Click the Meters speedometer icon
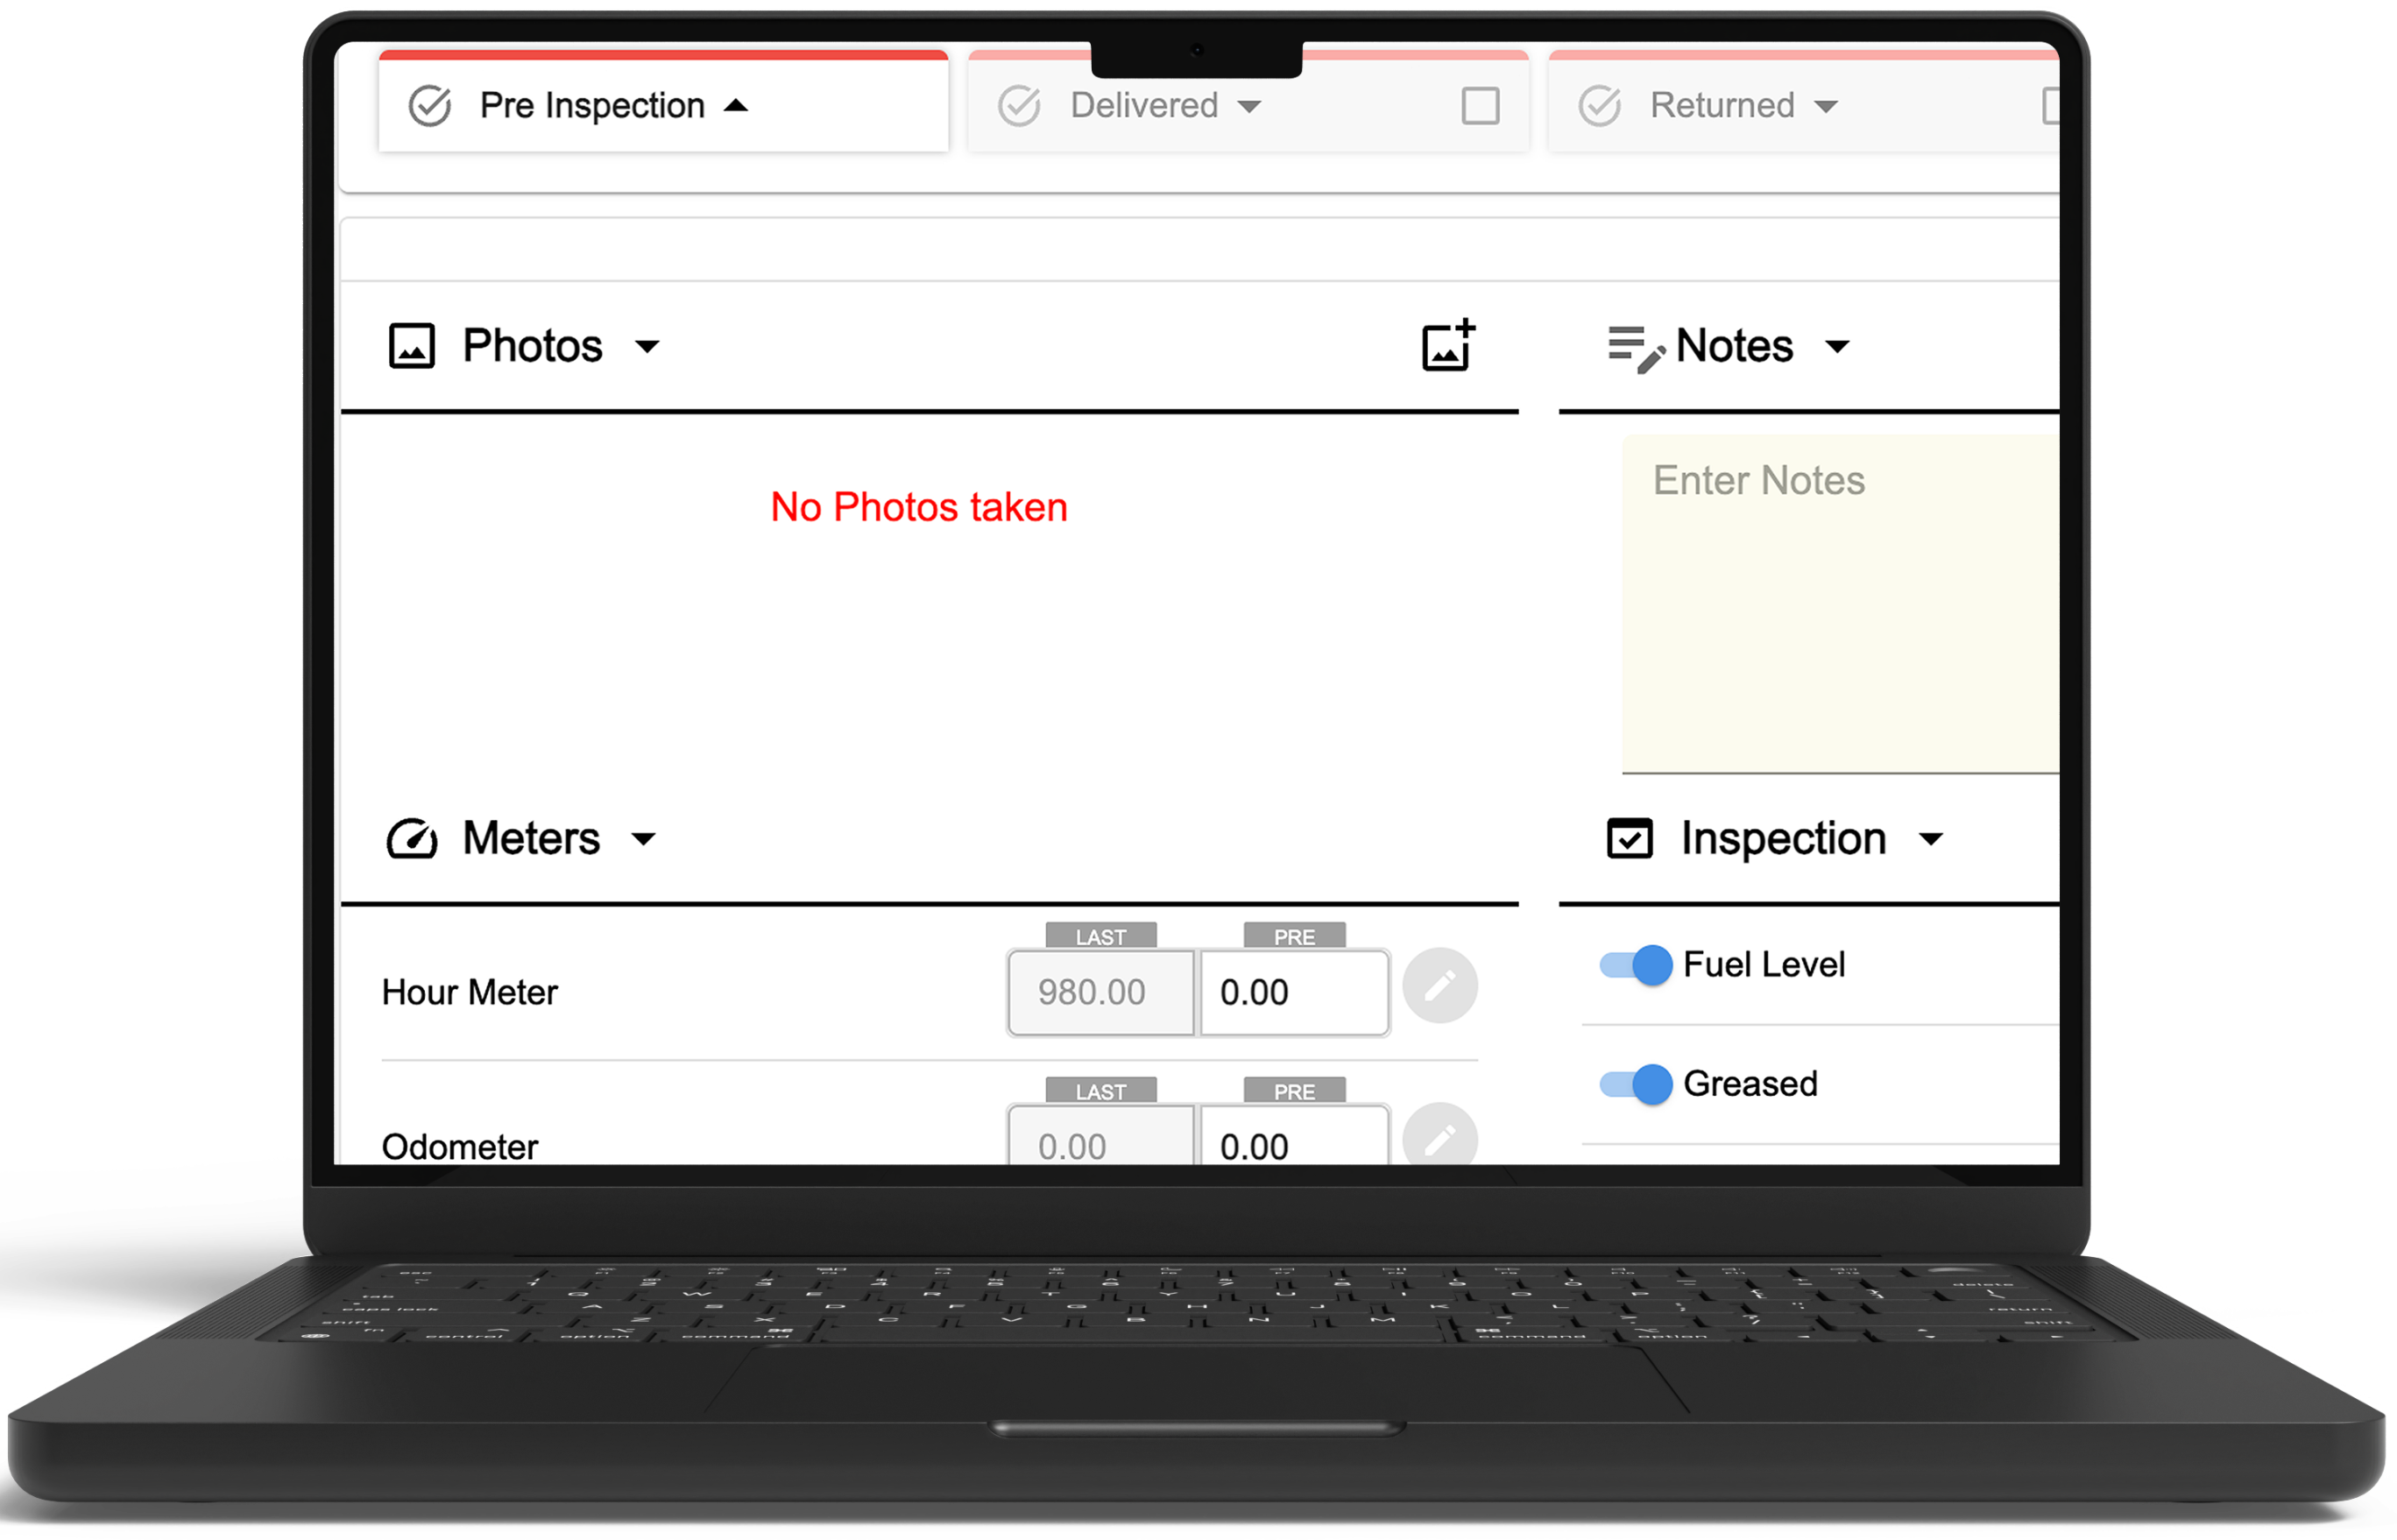Viewport: 2397px width, 1540px height. [413, 838]
